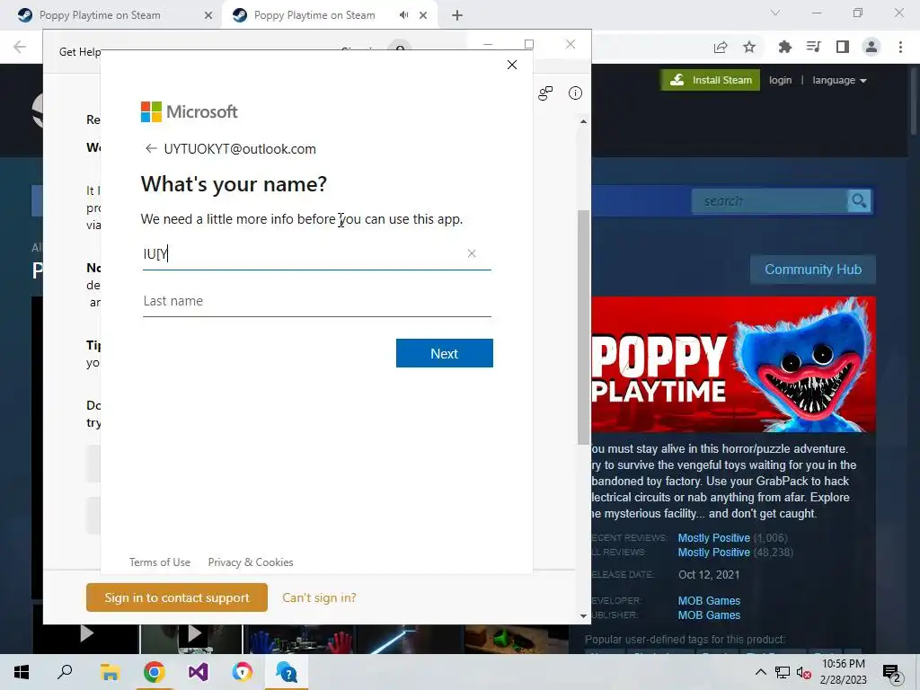The width and height of the screenshot is (920, 690).
Task: Click the Install Steam button
Action: (711, 80)
